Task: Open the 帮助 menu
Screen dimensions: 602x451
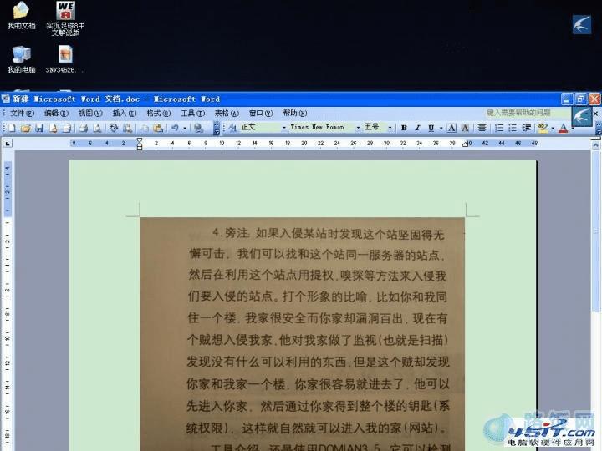Action: coord(295,113)
